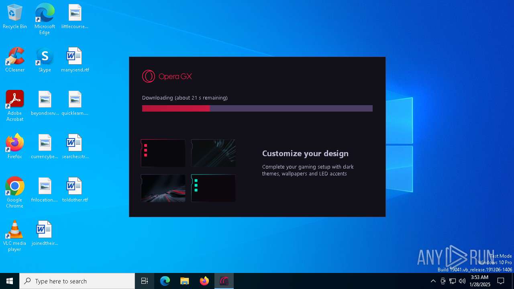The image size is (514, 289).
Task: Click the 'Downloading (about 21 s remaining)' text
Action: tap(185, 98)
